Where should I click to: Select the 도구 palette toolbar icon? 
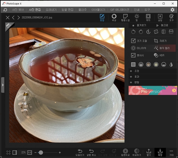(x=171, y=18)
